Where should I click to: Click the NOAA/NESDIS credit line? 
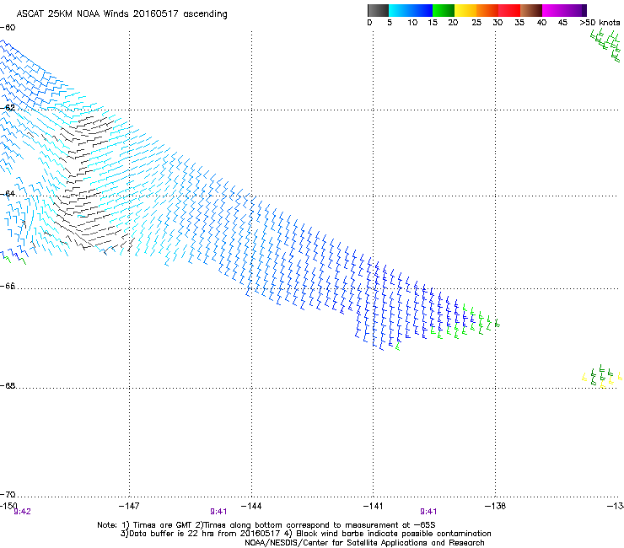click(364, 543)
